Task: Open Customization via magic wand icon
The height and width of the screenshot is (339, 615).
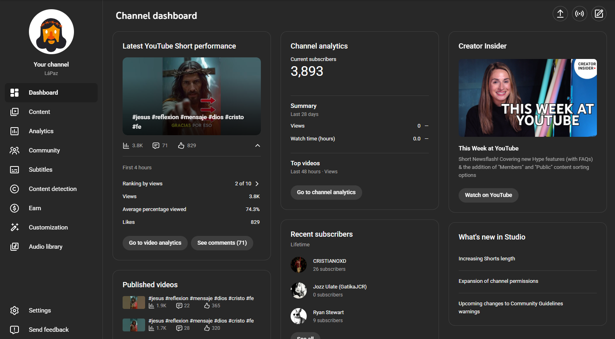Action: [14, 227]
